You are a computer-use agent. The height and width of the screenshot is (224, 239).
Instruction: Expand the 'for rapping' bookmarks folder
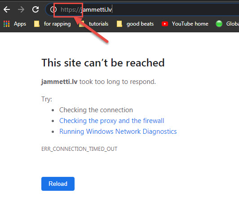[x=52, y=24]
